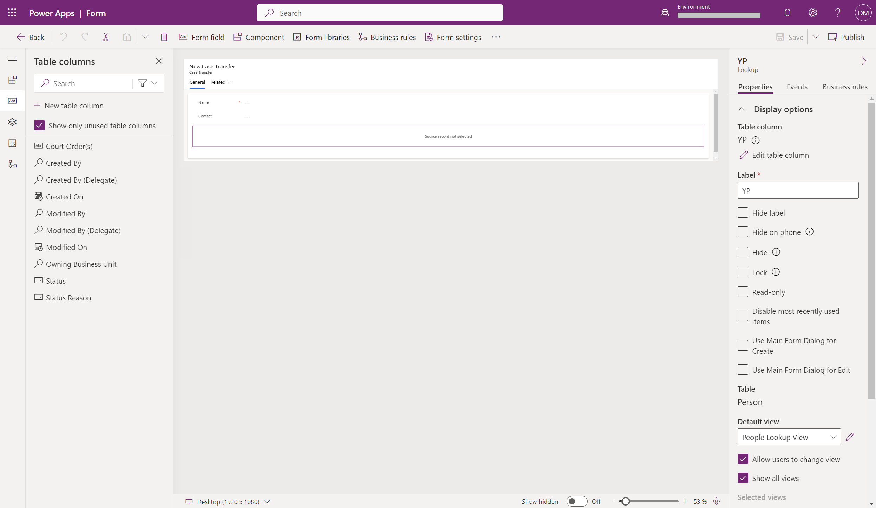The image size is (876, 508).
Task: Collapse the Display options section
Action: [x=742, y=109]
